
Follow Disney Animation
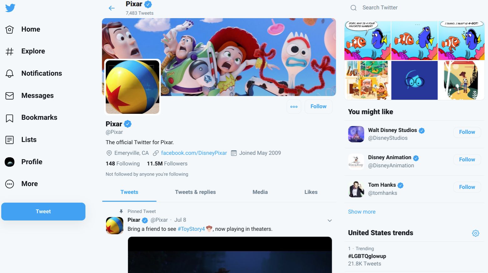467,160
